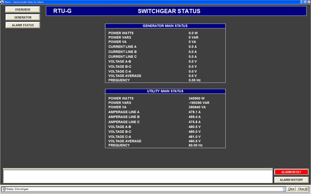
Task: Close the FactoryTalk View SE Client window
Action: point(308,2)
